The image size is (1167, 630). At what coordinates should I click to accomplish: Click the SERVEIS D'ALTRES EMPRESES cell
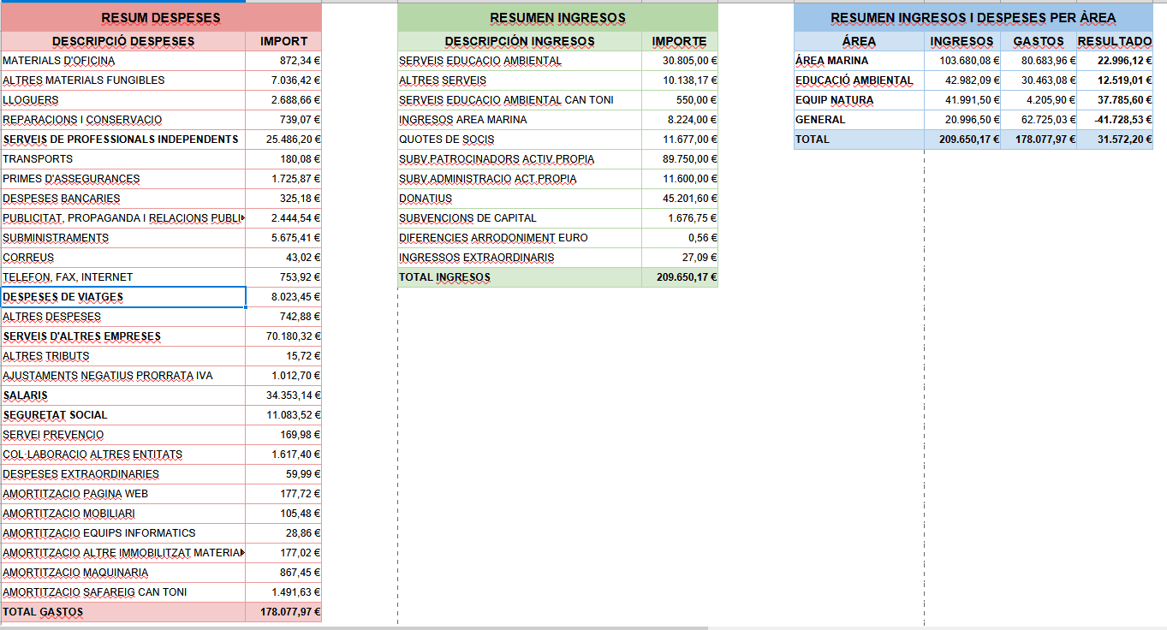click(x=123, y=336)
